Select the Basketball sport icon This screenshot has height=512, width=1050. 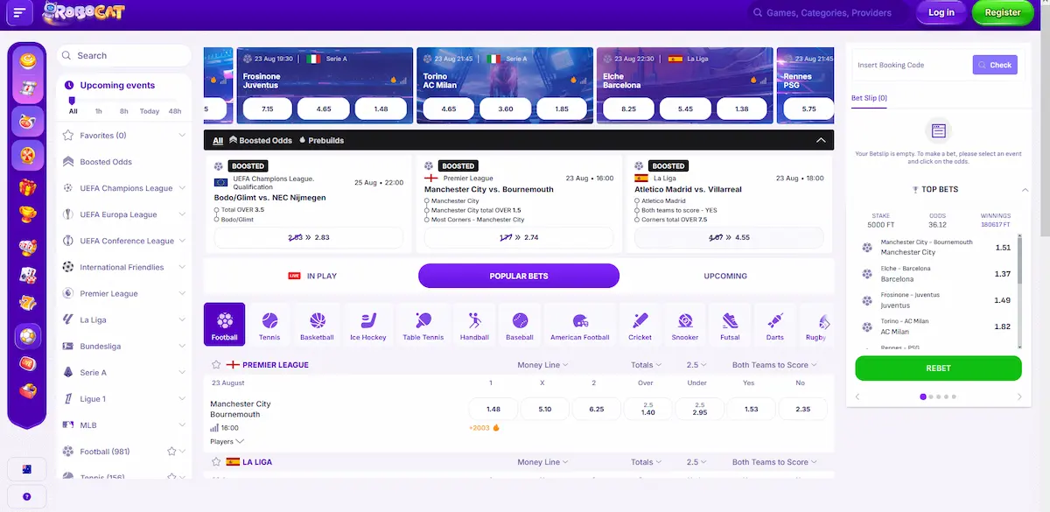[317, 324]
